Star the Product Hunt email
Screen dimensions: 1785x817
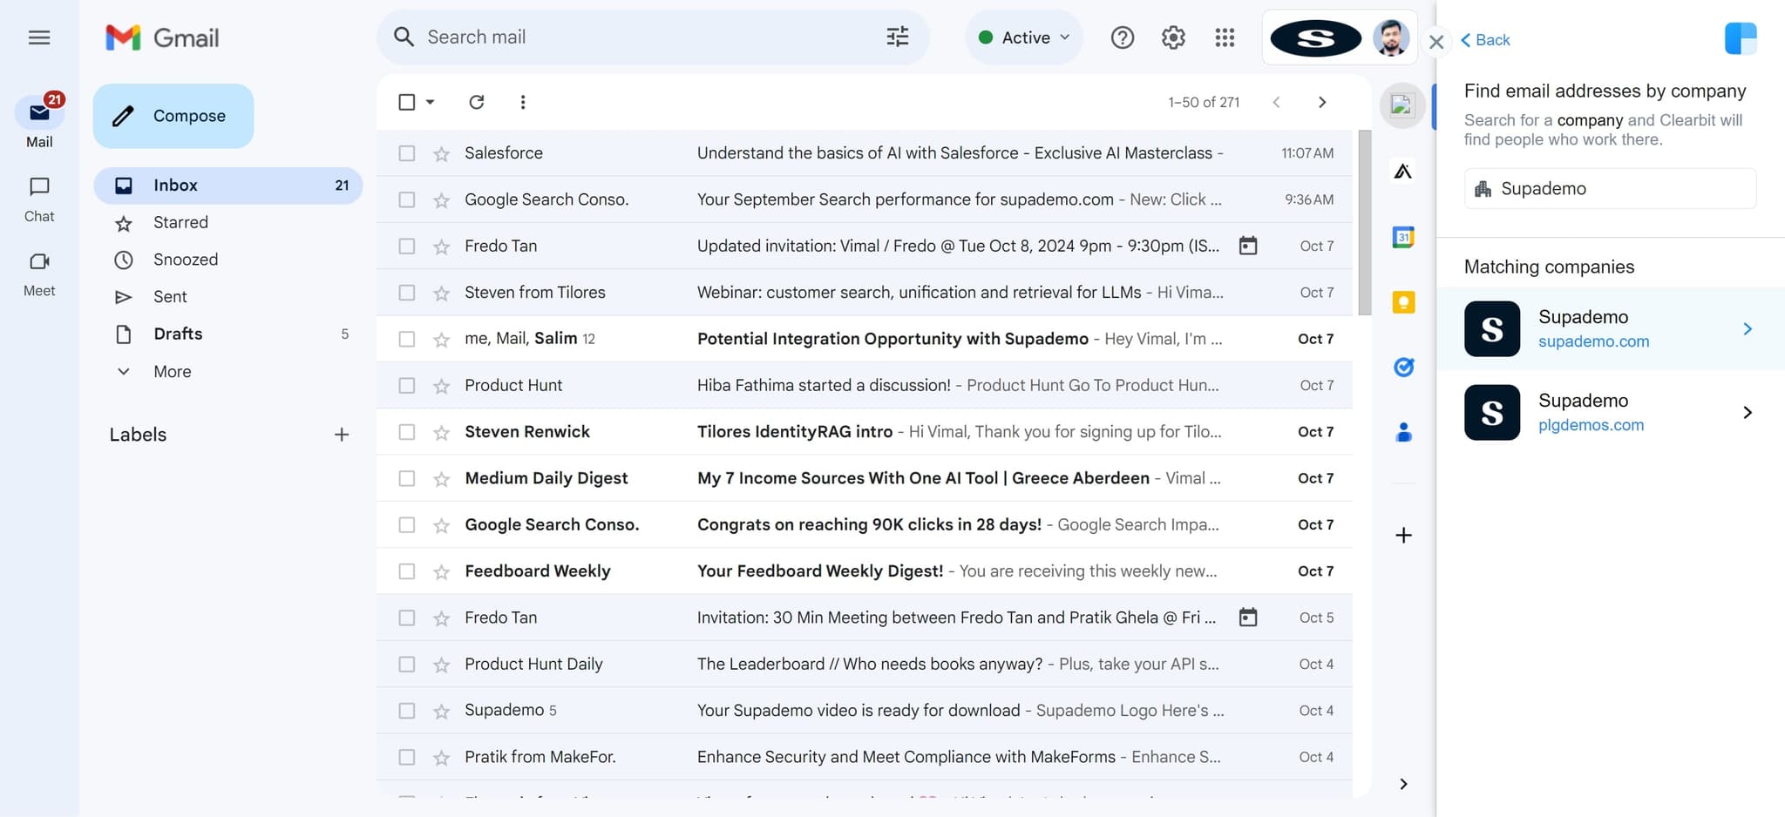click(x=442, y=386)
